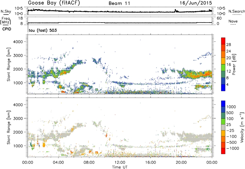Click the "20:00" time tick label

[x=181, y=163]
